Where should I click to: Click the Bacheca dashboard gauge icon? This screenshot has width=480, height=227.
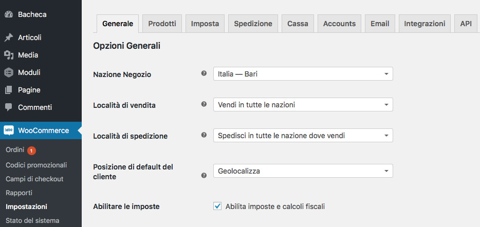[9, 14]
